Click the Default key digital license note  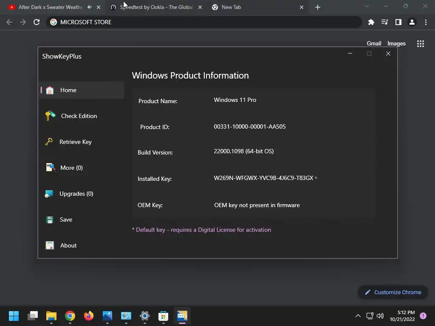tap(201, 230)
